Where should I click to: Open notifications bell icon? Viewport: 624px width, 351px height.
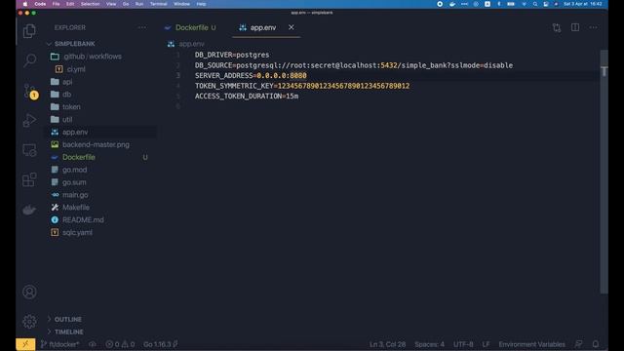596,344
